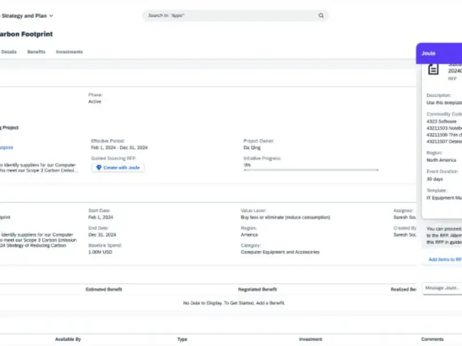Click effective period Feb 1, 2024 - Dec 31, 2024
Screen dimensions: 462x346
[x=120, y=148]
